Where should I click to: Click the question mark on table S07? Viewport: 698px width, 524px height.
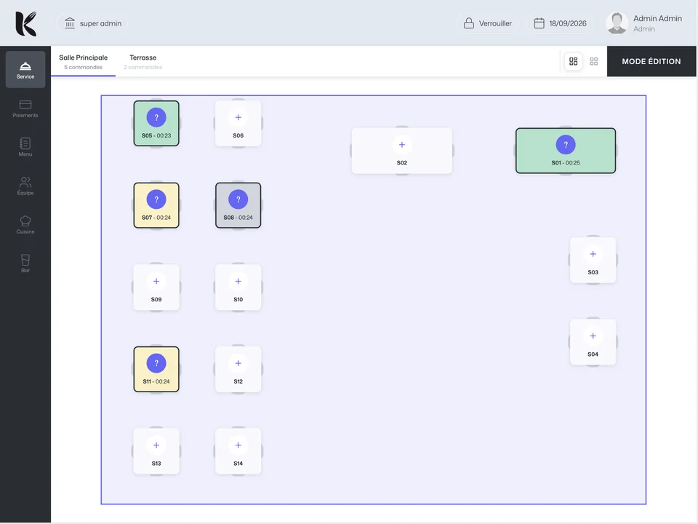pos(156,199)
